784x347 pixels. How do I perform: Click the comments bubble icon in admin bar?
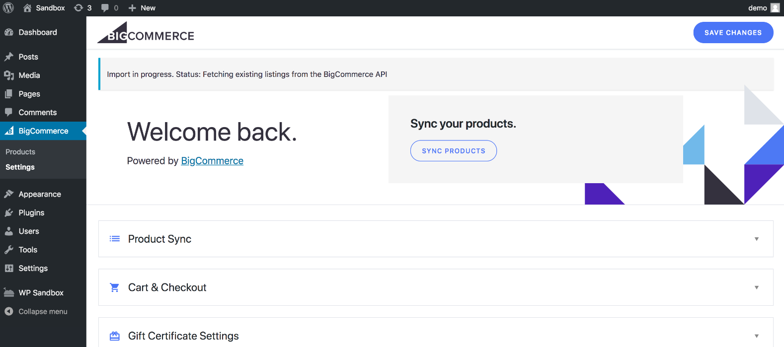coord(105,8)
